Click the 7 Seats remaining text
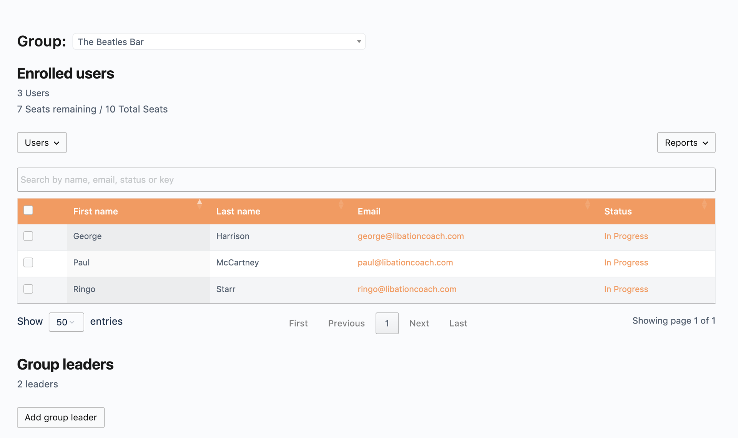Screen dimensions: 738x438 point(57,109)
